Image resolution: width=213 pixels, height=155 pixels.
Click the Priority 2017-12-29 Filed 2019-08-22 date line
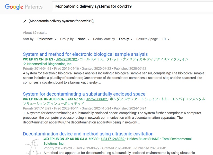tap(105, 148)
